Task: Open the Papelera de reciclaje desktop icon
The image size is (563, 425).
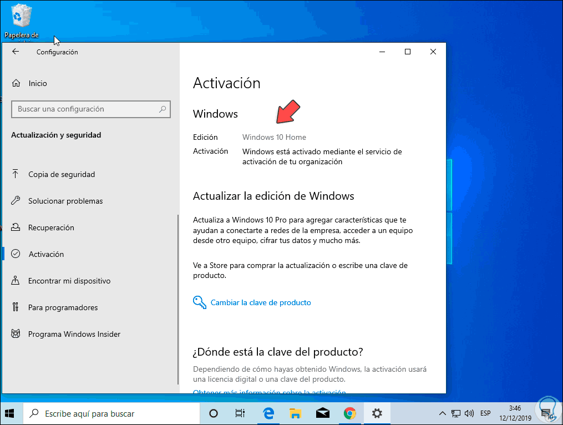Action: click(x=21, y=22)
